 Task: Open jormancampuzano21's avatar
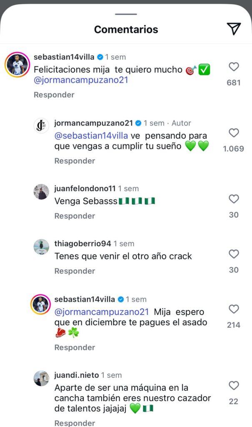tap(41, 126)
